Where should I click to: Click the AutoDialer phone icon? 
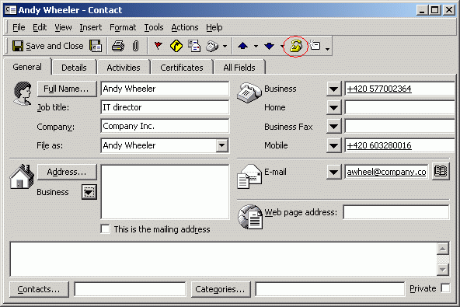(x=212, y=46)
